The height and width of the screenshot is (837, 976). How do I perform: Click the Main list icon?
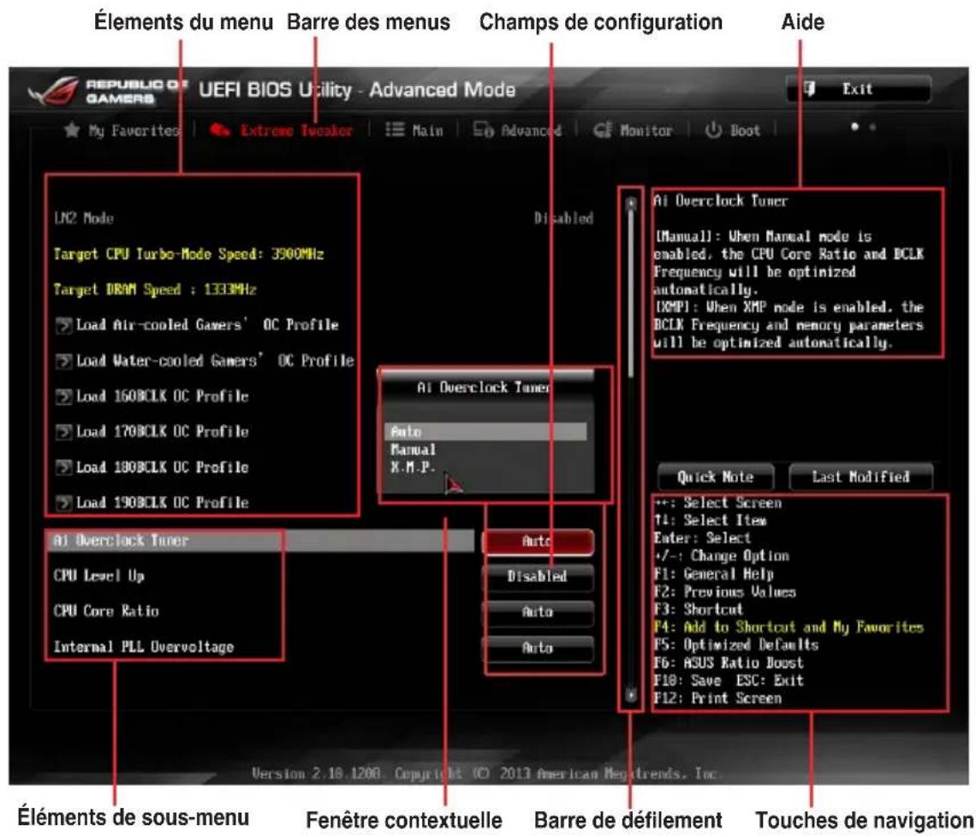coord(394,129)
